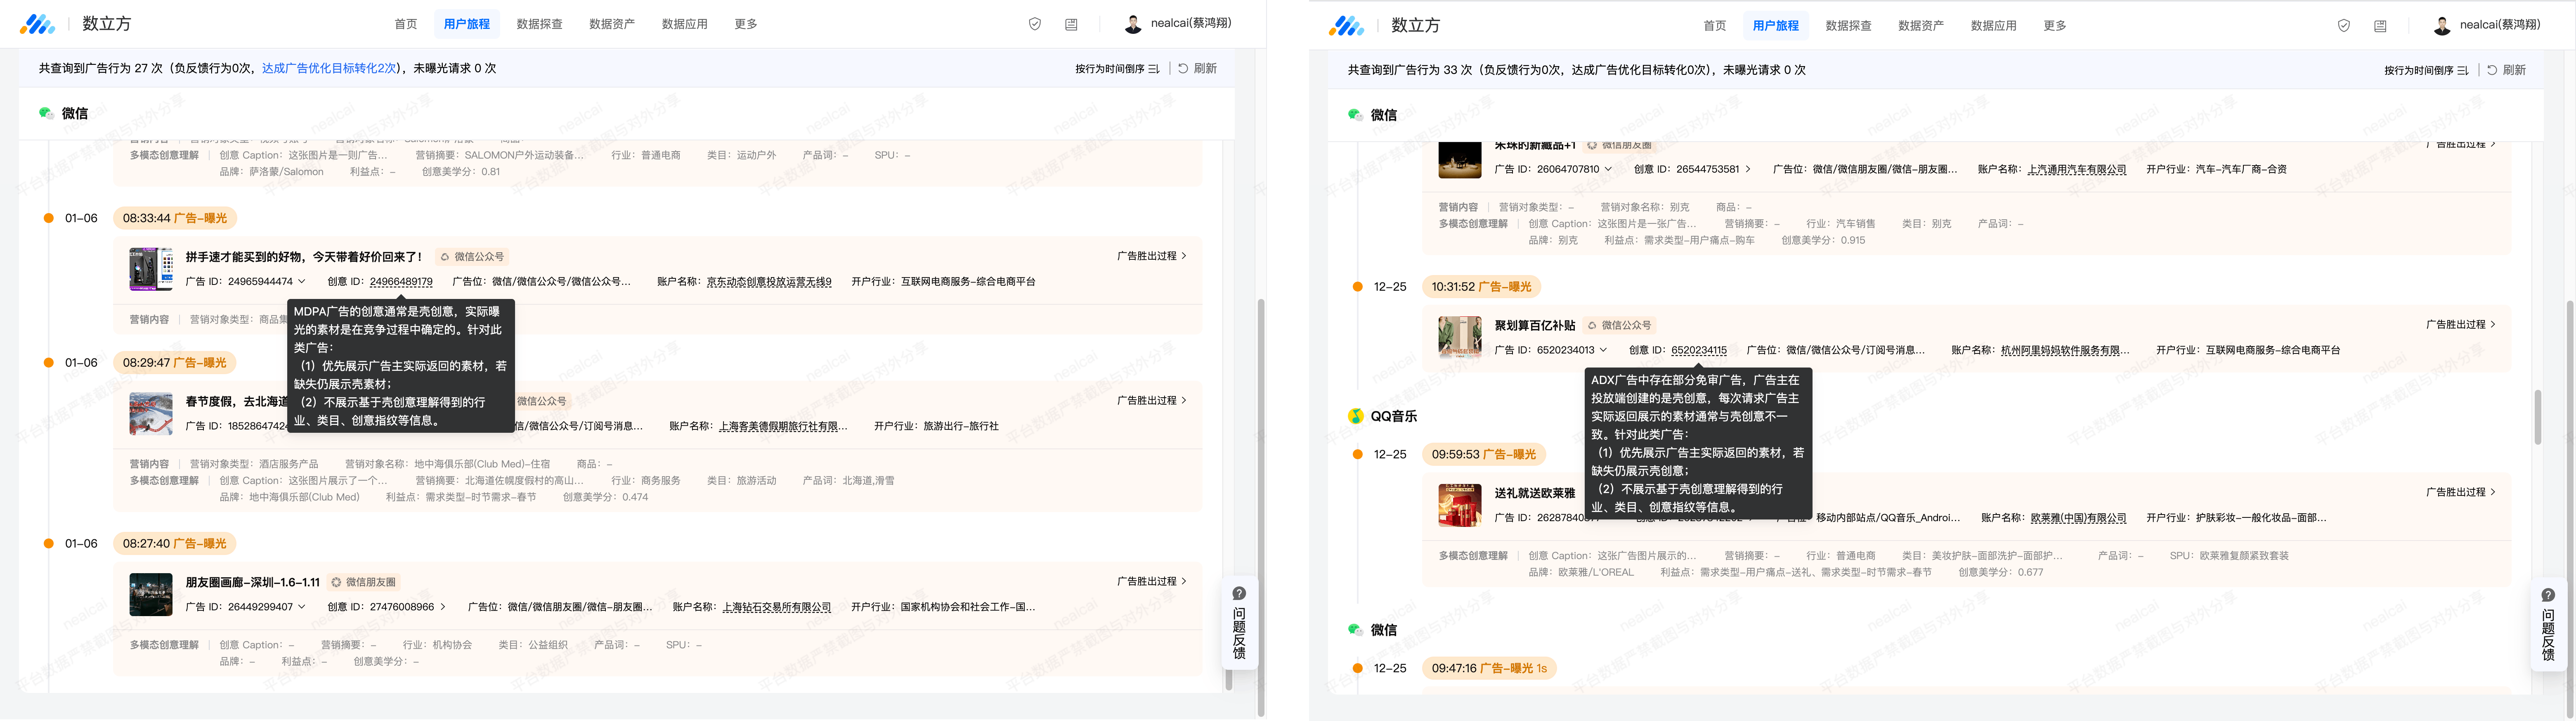This screenshot has width=2576, height=721.
Task: Expand the 广告 ID 6520234013 dropdown arrow
Action: click(x=1603, y=350)
